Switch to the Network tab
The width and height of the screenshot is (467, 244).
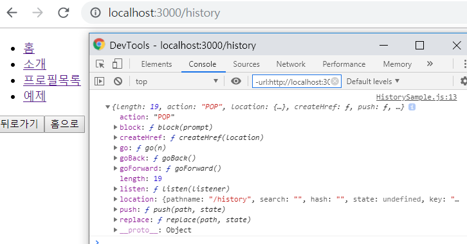(291, 64)
